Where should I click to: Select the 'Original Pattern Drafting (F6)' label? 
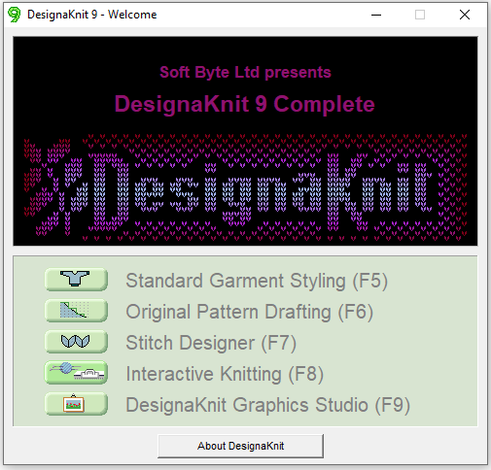(x=250, y=312)
